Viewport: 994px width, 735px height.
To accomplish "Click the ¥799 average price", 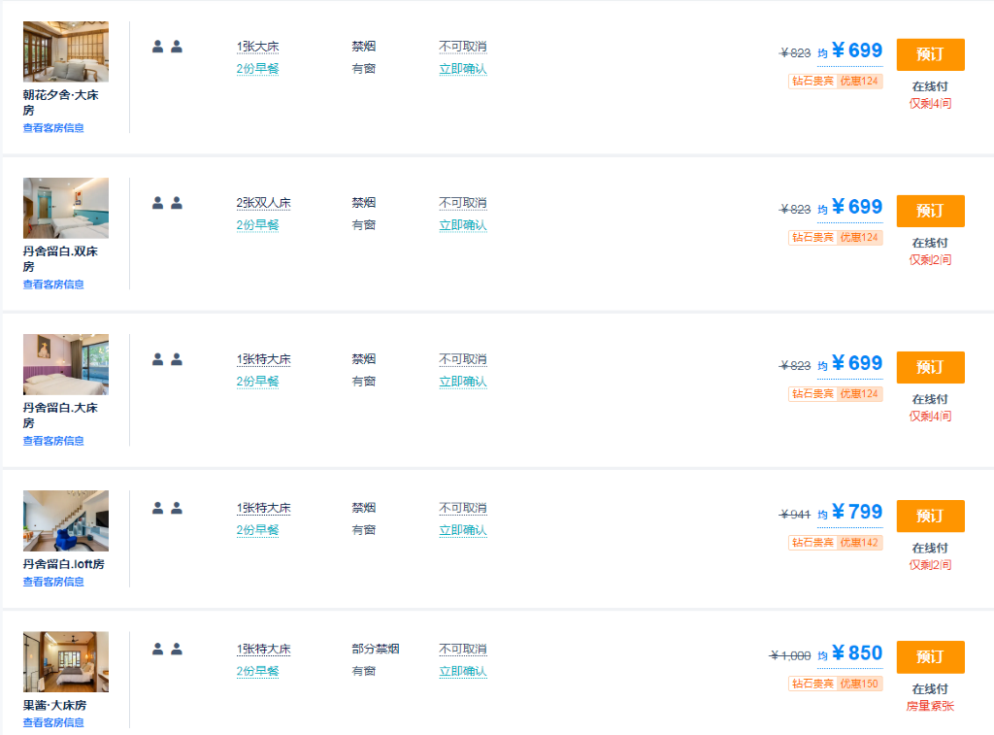I will pyautogui.click(x=856, y=513).
